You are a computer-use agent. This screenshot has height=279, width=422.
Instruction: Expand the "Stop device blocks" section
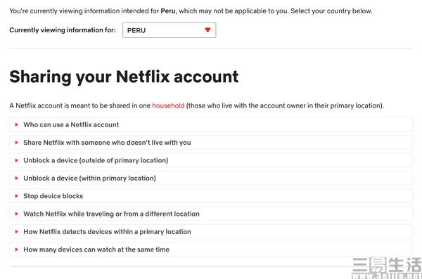211,196
